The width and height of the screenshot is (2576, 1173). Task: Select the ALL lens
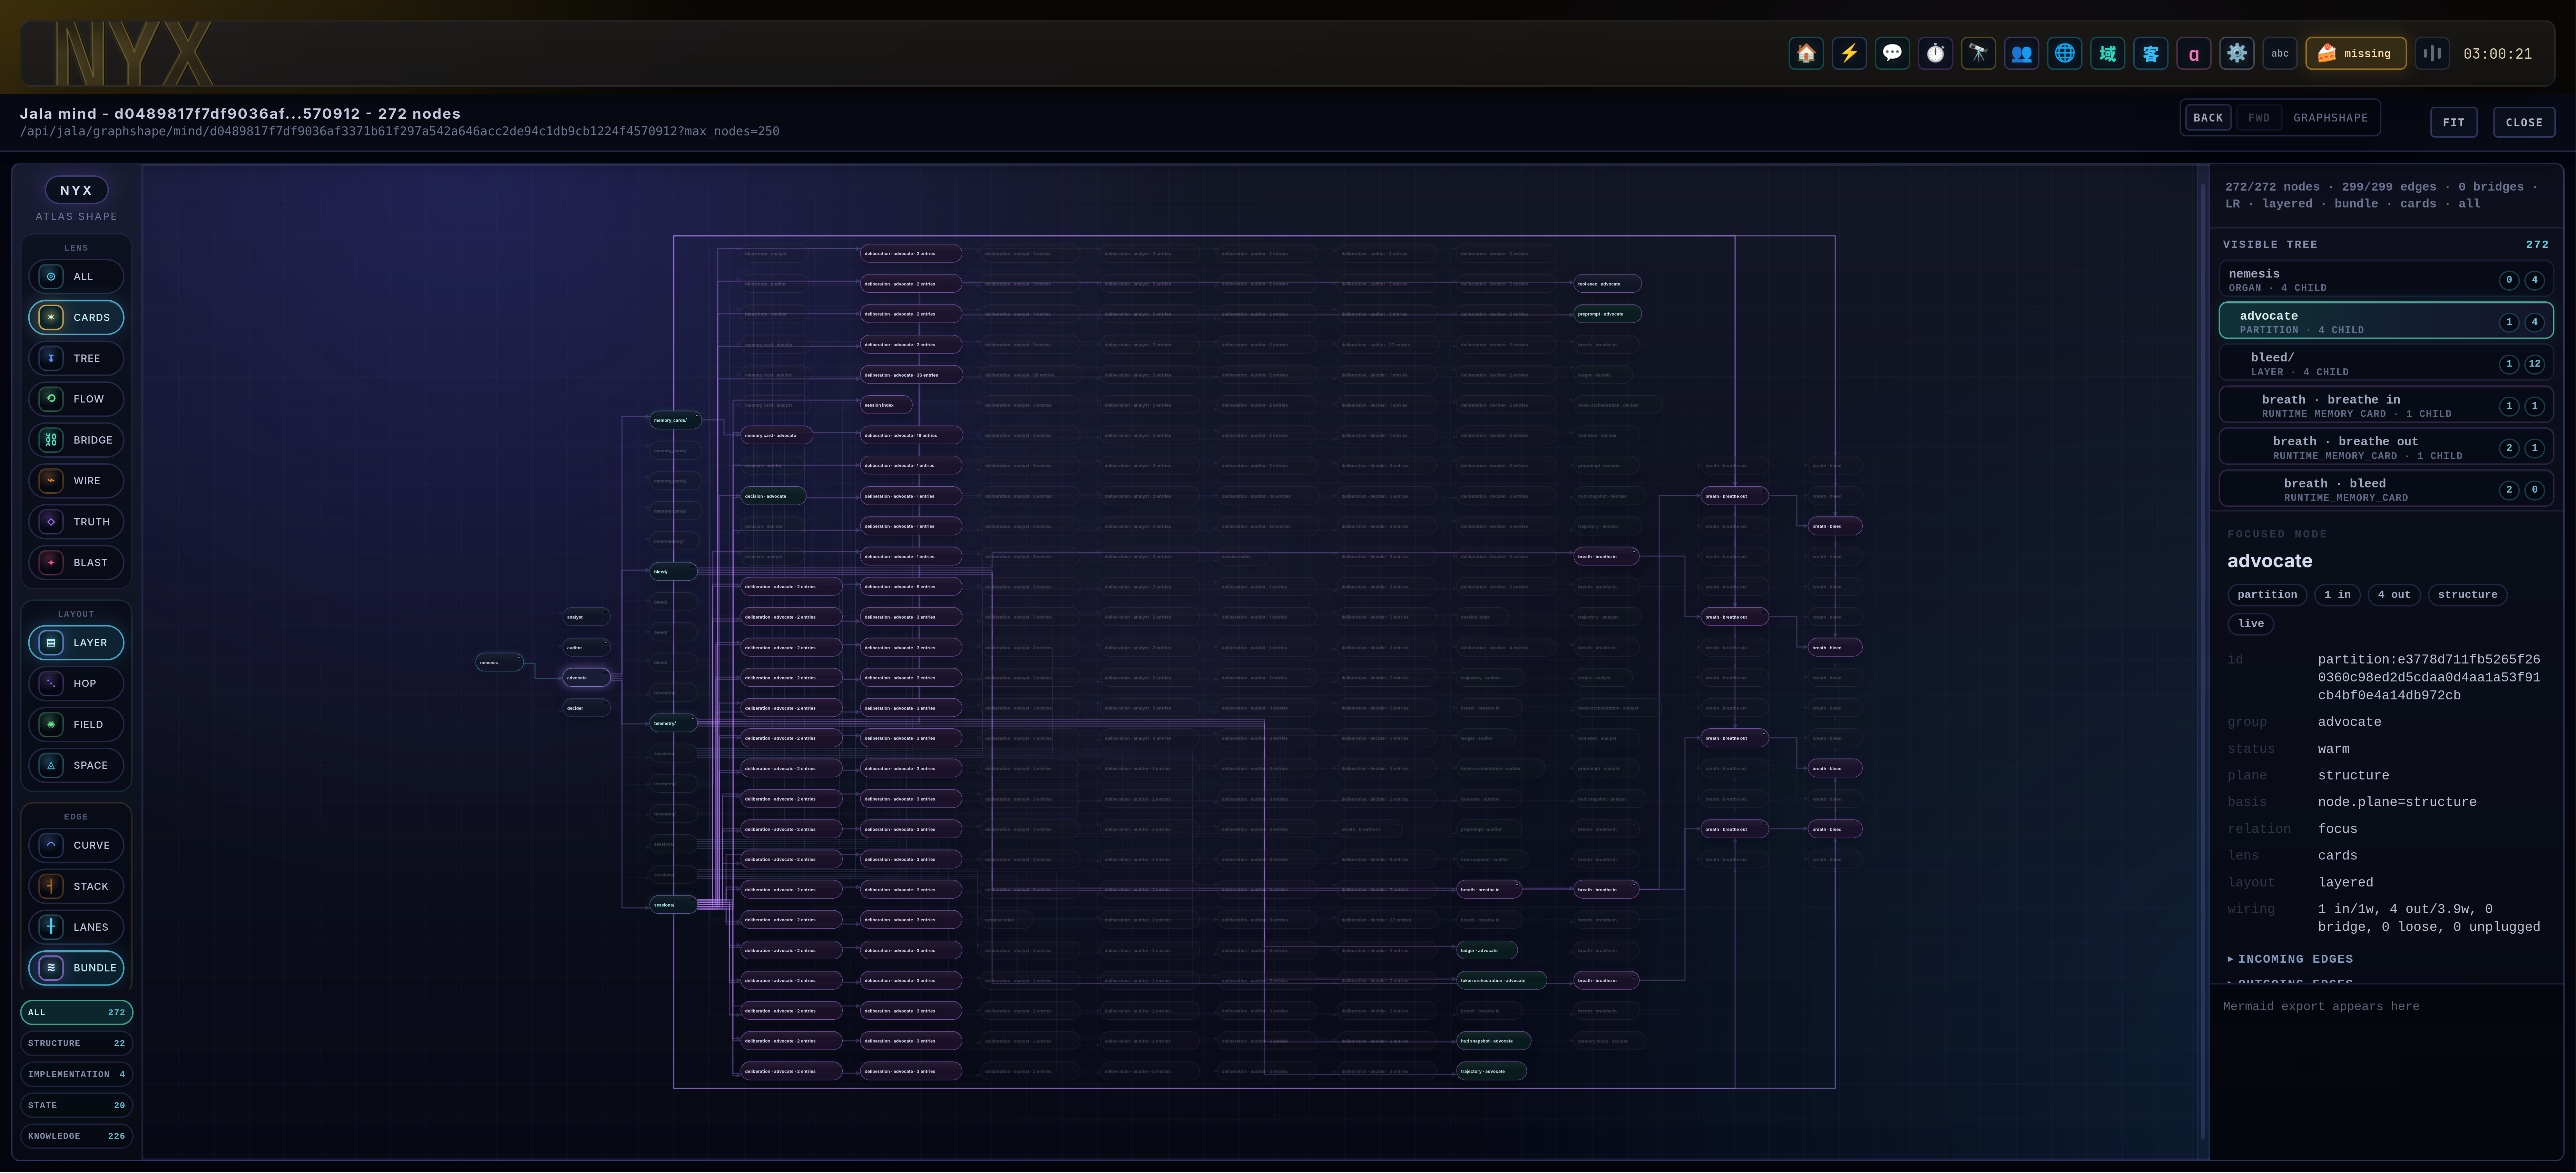point(76,277)
